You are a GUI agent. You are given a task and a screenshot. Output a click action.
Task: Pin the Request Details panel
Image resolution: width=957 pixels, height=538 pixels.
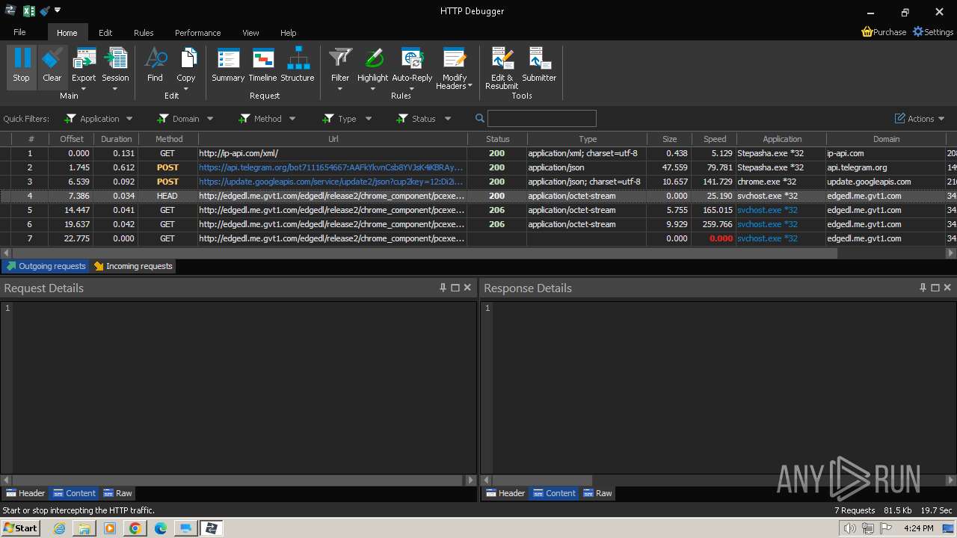point(443,288)
